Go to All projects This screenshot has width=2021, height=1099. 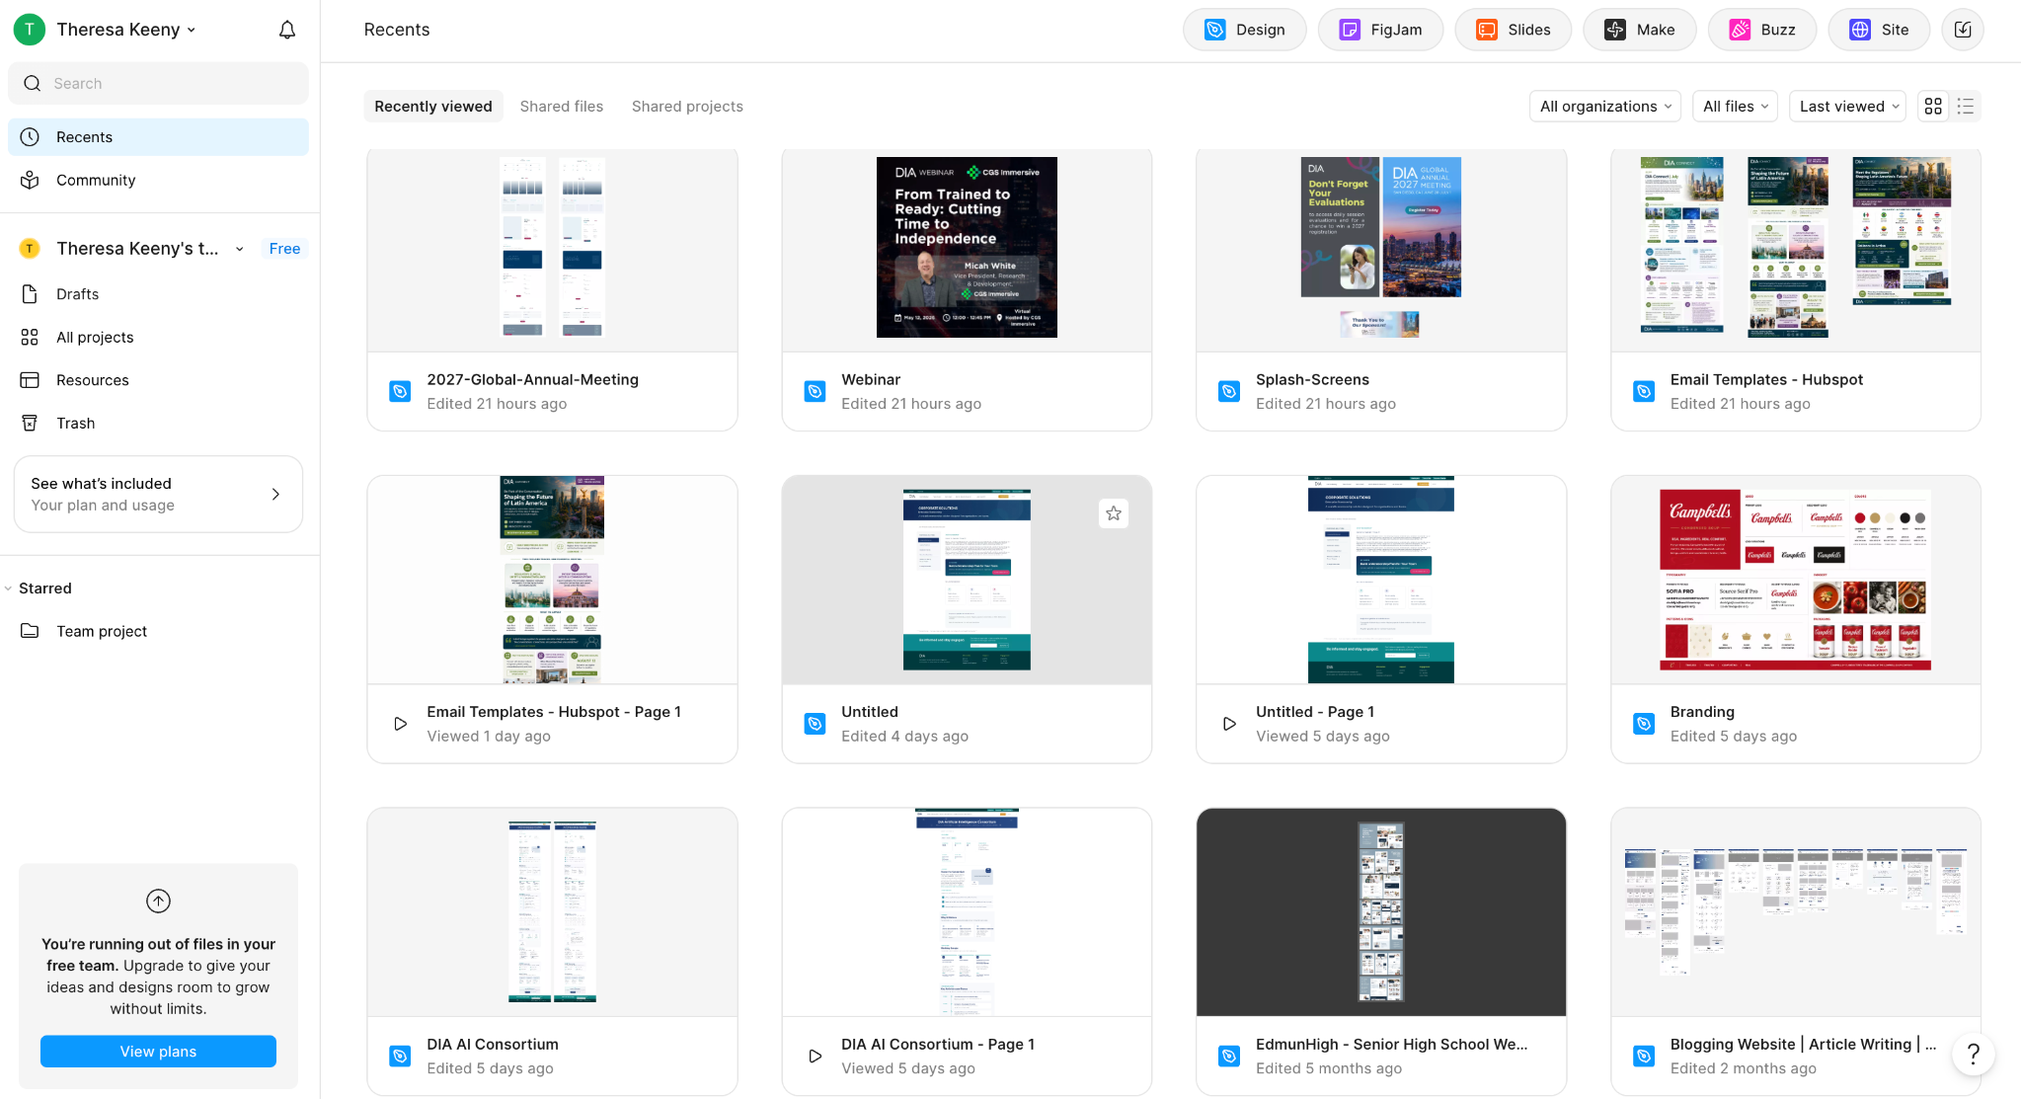(x=158, y=337)
